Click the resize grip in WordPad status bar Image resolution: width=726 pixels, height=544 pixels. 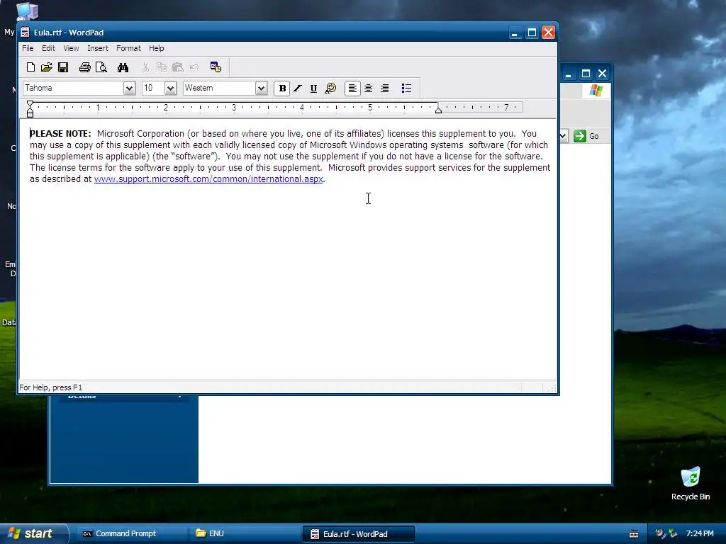(552, 388)
